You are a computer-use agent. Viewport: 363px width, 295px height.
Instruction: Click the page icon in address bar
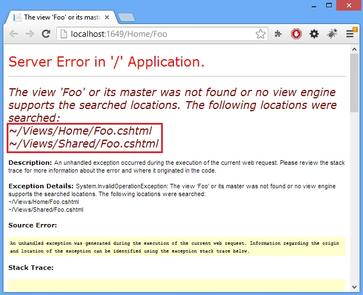(64, 34)
